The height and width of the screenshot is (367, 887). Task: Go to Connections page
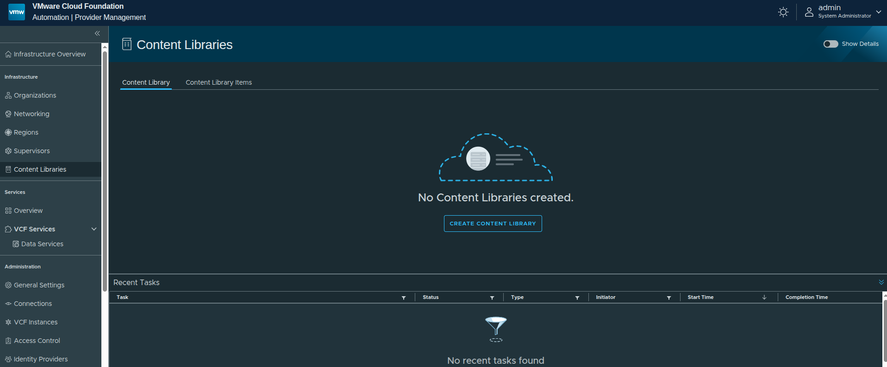point(33,304)
